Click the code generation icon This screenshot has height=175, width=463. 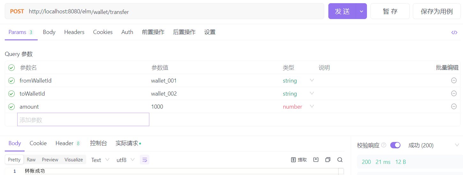[x=454, y=32]
